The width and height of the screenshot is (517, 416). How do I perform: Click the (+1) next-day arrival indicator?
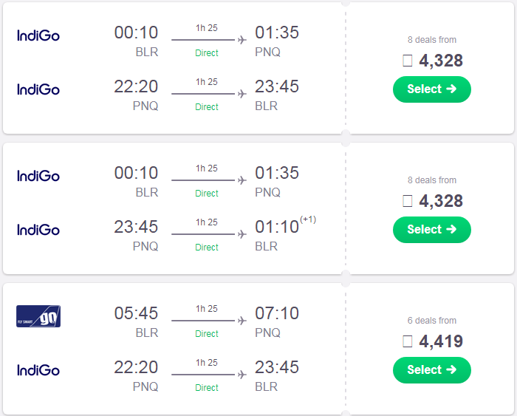coord(308,219)
